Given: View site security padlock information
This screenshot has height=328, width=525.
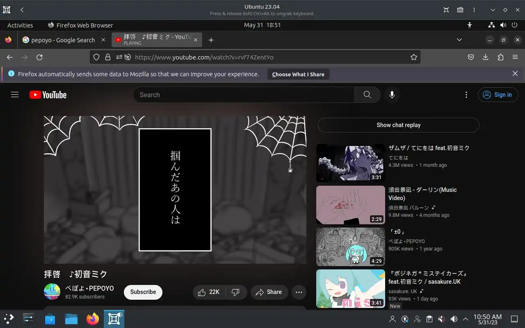Looking at the screenshot, I should point(108,57).
